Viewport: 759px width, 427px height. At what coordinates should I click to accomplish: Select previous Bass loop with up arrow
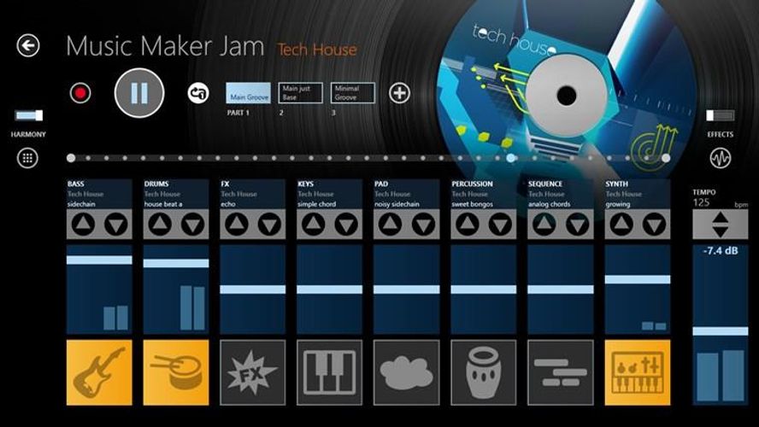point(83,225)
